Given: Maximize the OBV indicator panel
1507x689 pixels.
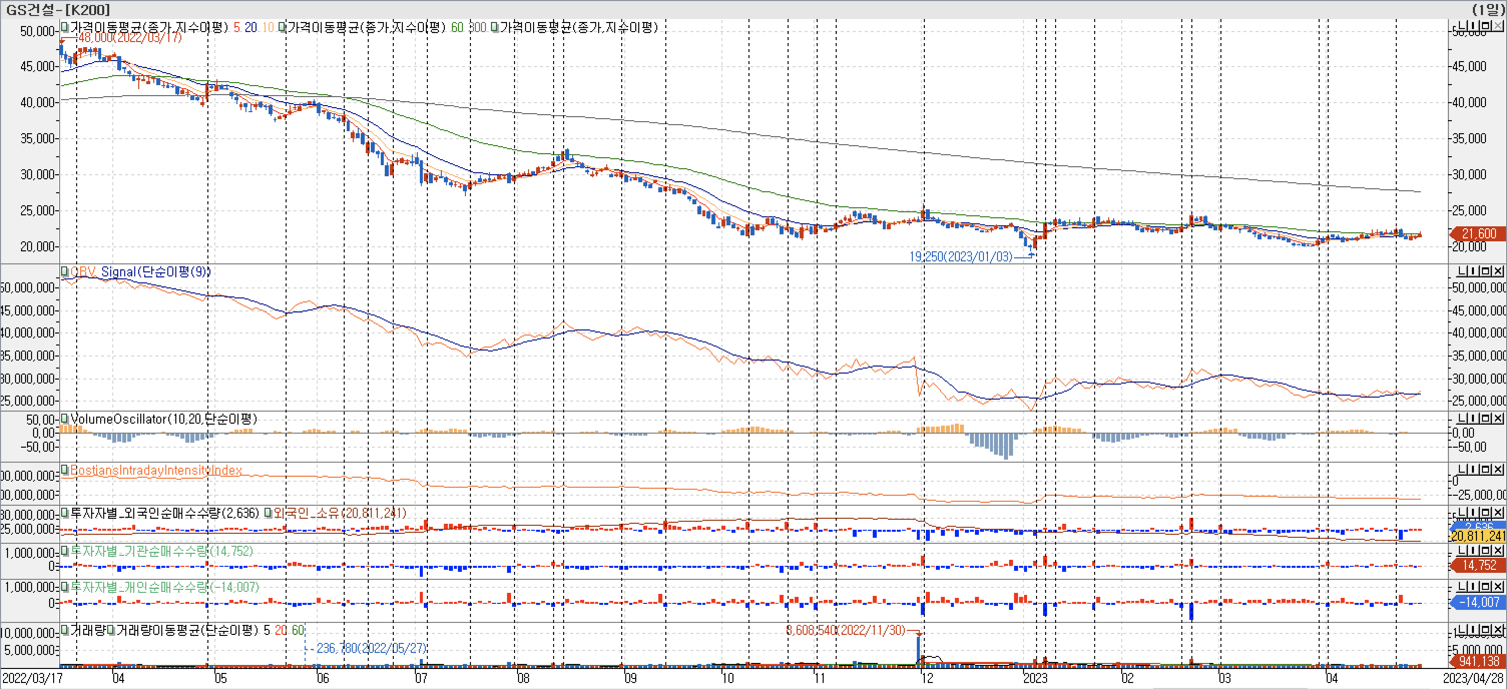Looking at the screenshot, I should tap(1486, 271).
